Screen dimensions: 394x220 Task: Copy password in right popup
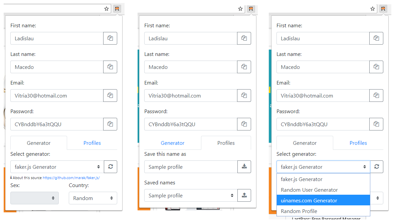(x=376, y=124)
